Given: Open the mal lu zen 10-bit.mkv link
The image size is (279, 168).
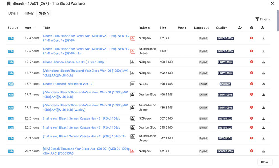Looking at the screenshot, I should click(85, 136).
